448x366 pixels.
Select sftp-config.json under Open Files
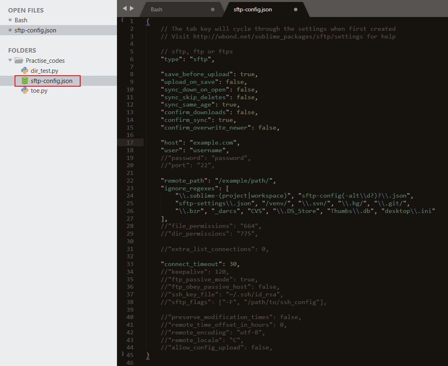(35, 30)
